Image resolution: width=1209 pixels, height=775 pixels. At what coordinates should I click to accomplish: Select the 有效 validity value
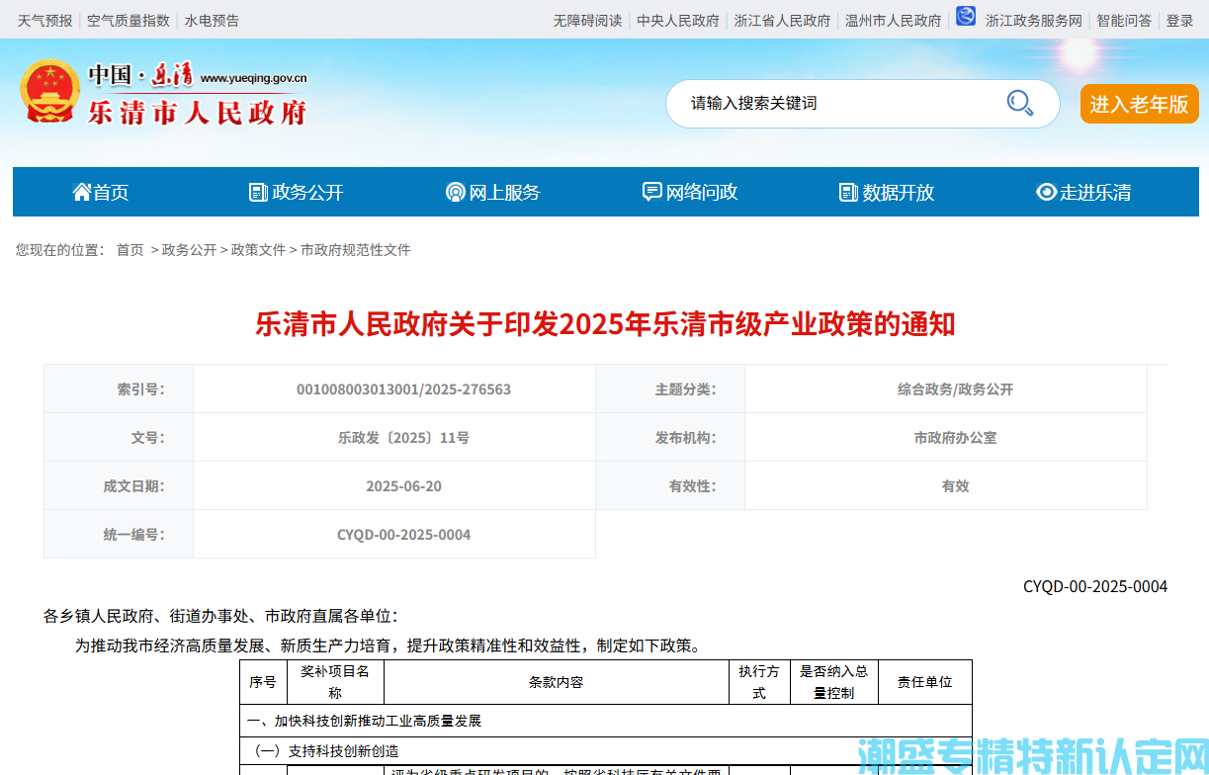click(955, 486)
